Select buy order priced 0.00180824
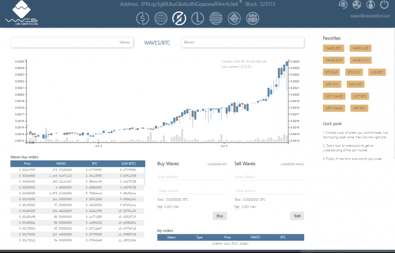 [x=78, y=223]
